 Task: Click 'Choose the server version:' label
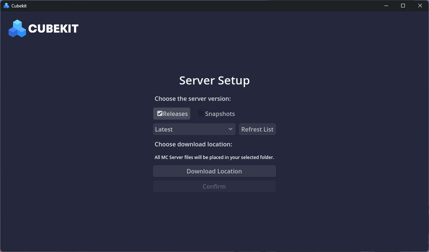[192, 99]
